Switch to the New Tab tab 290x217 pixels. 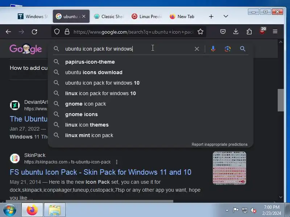[182, 16]
